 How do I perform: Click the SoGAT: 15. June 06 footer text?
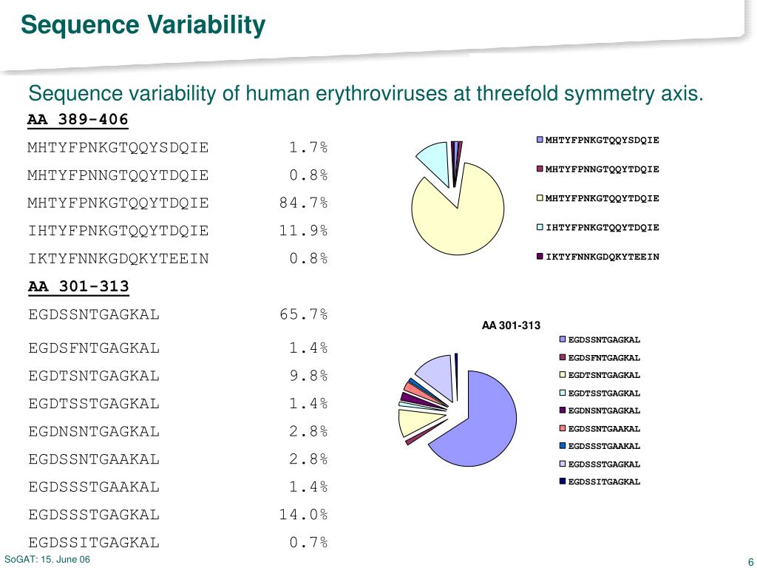[x=47, y=559]
